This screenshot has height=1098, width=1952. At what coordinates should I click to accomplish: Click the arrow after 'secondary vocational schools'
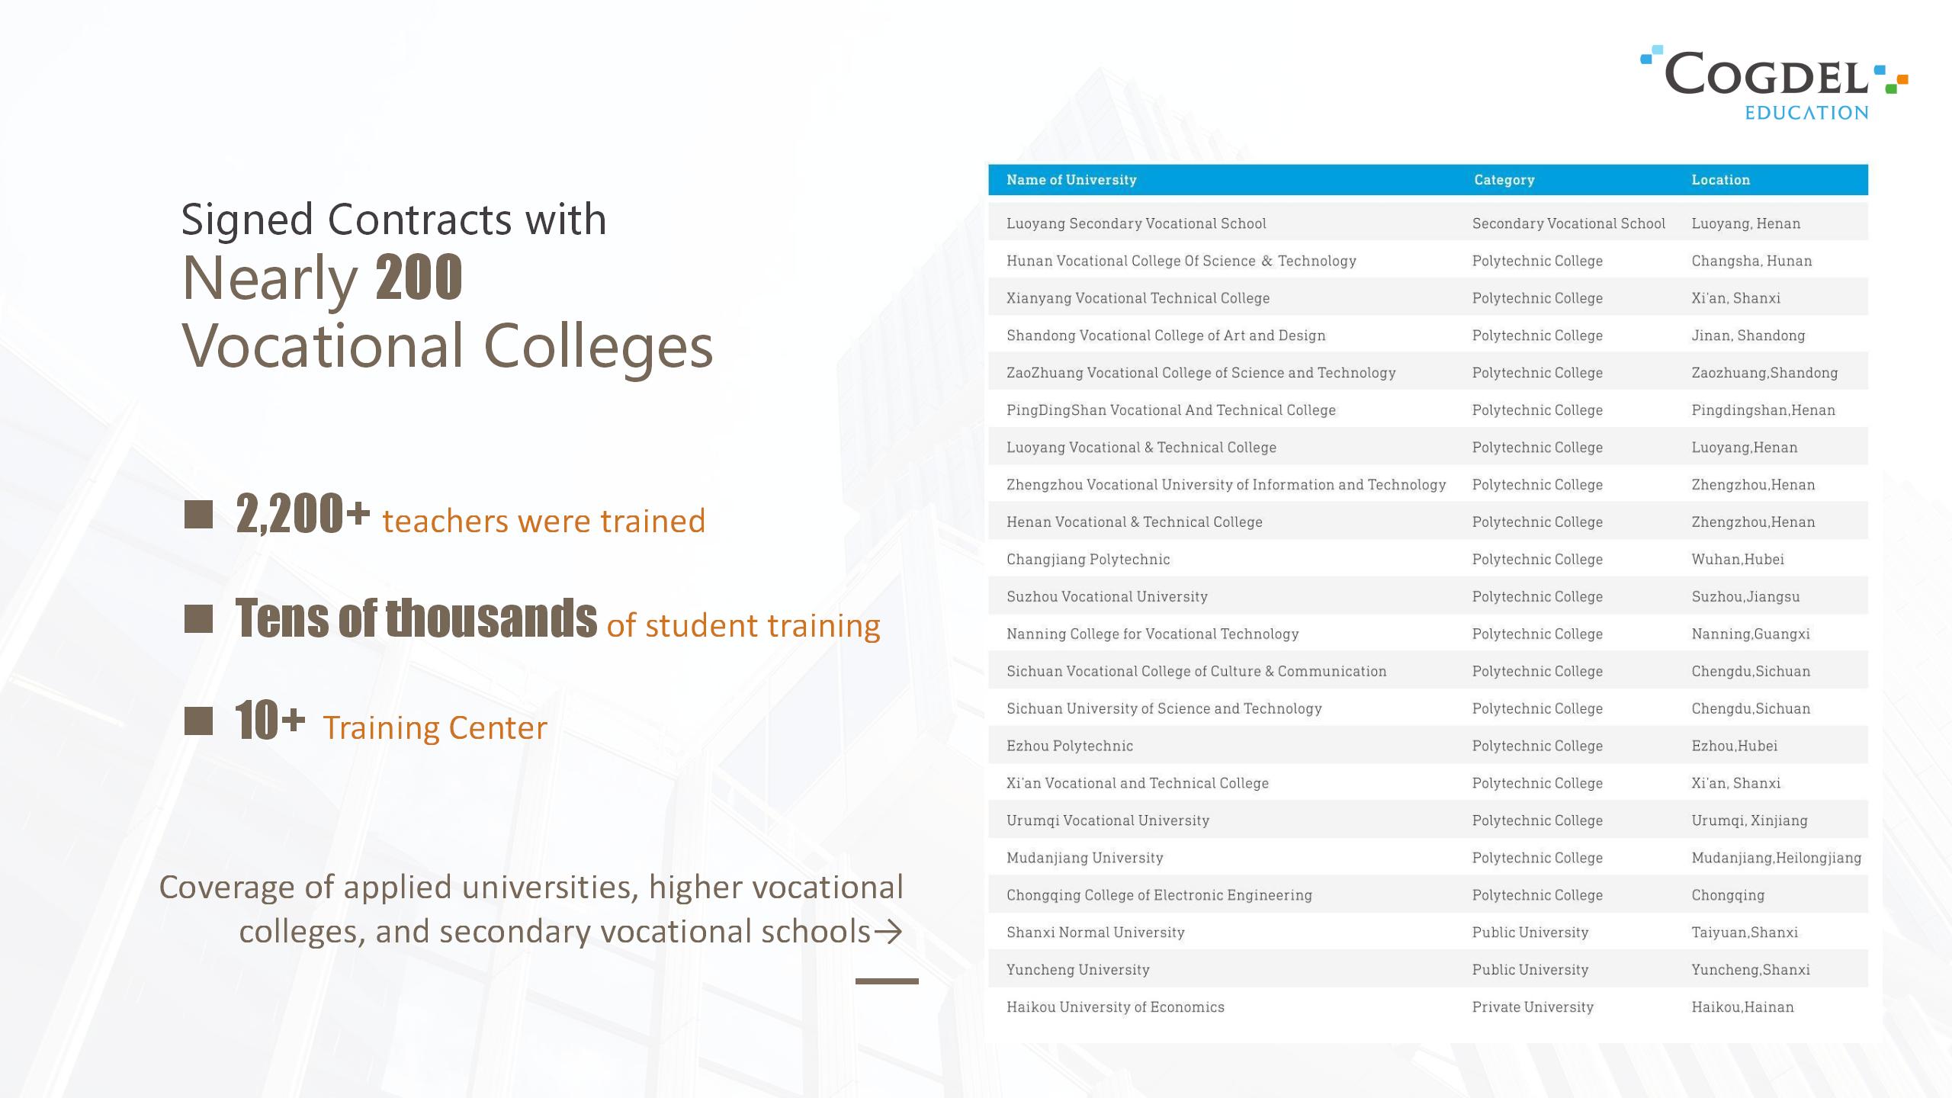coord(888,931)
